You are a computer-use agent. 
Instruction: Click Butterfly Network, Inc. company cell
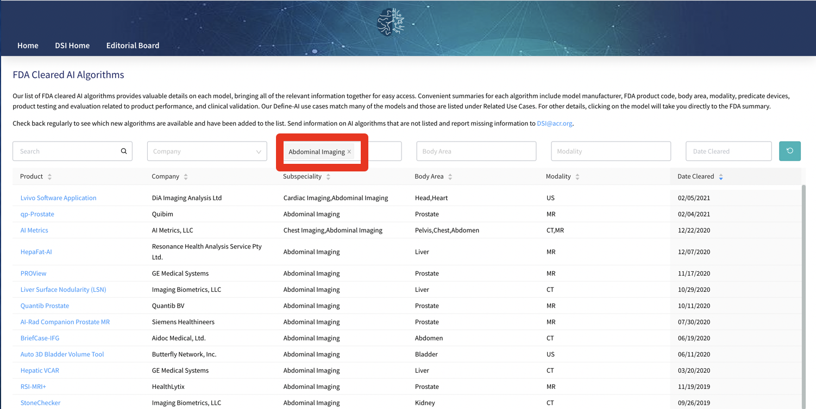point(184,354)
